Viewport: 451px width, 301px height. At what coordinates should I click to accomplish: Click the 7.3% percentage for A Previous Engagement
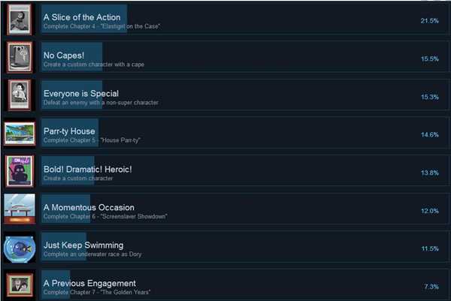click(x=431, y=286)
